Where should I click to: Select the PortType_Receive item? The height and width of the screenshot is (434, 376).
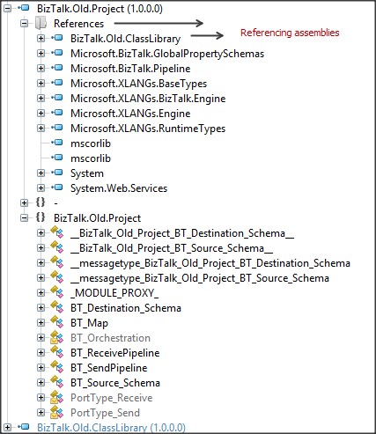(112, 398)
